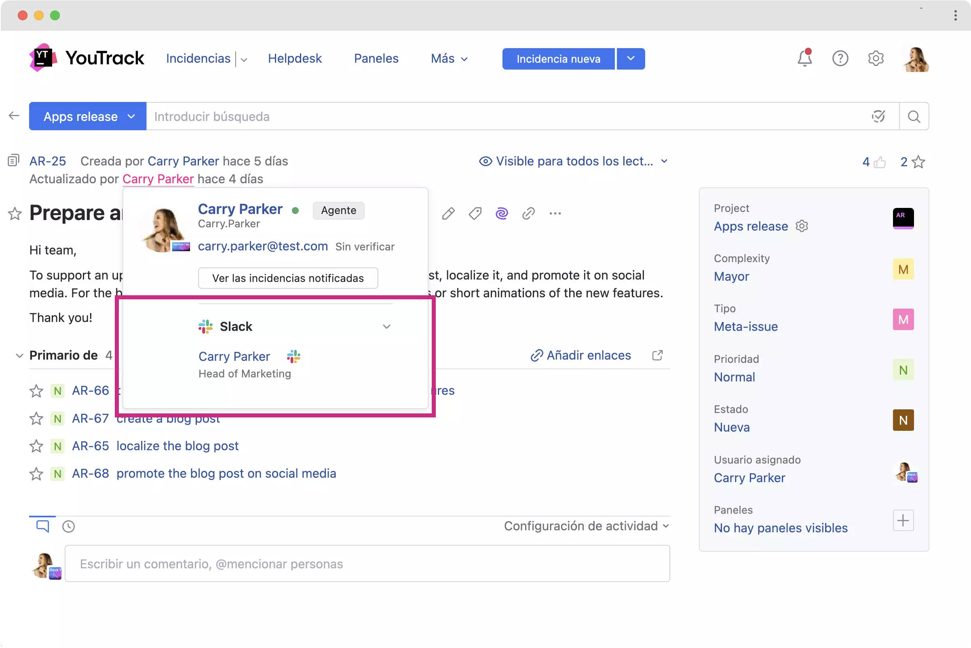This screenshot has height=648, width=971.
Task: Switch to the history clock tab
Action: click(69, 527)
